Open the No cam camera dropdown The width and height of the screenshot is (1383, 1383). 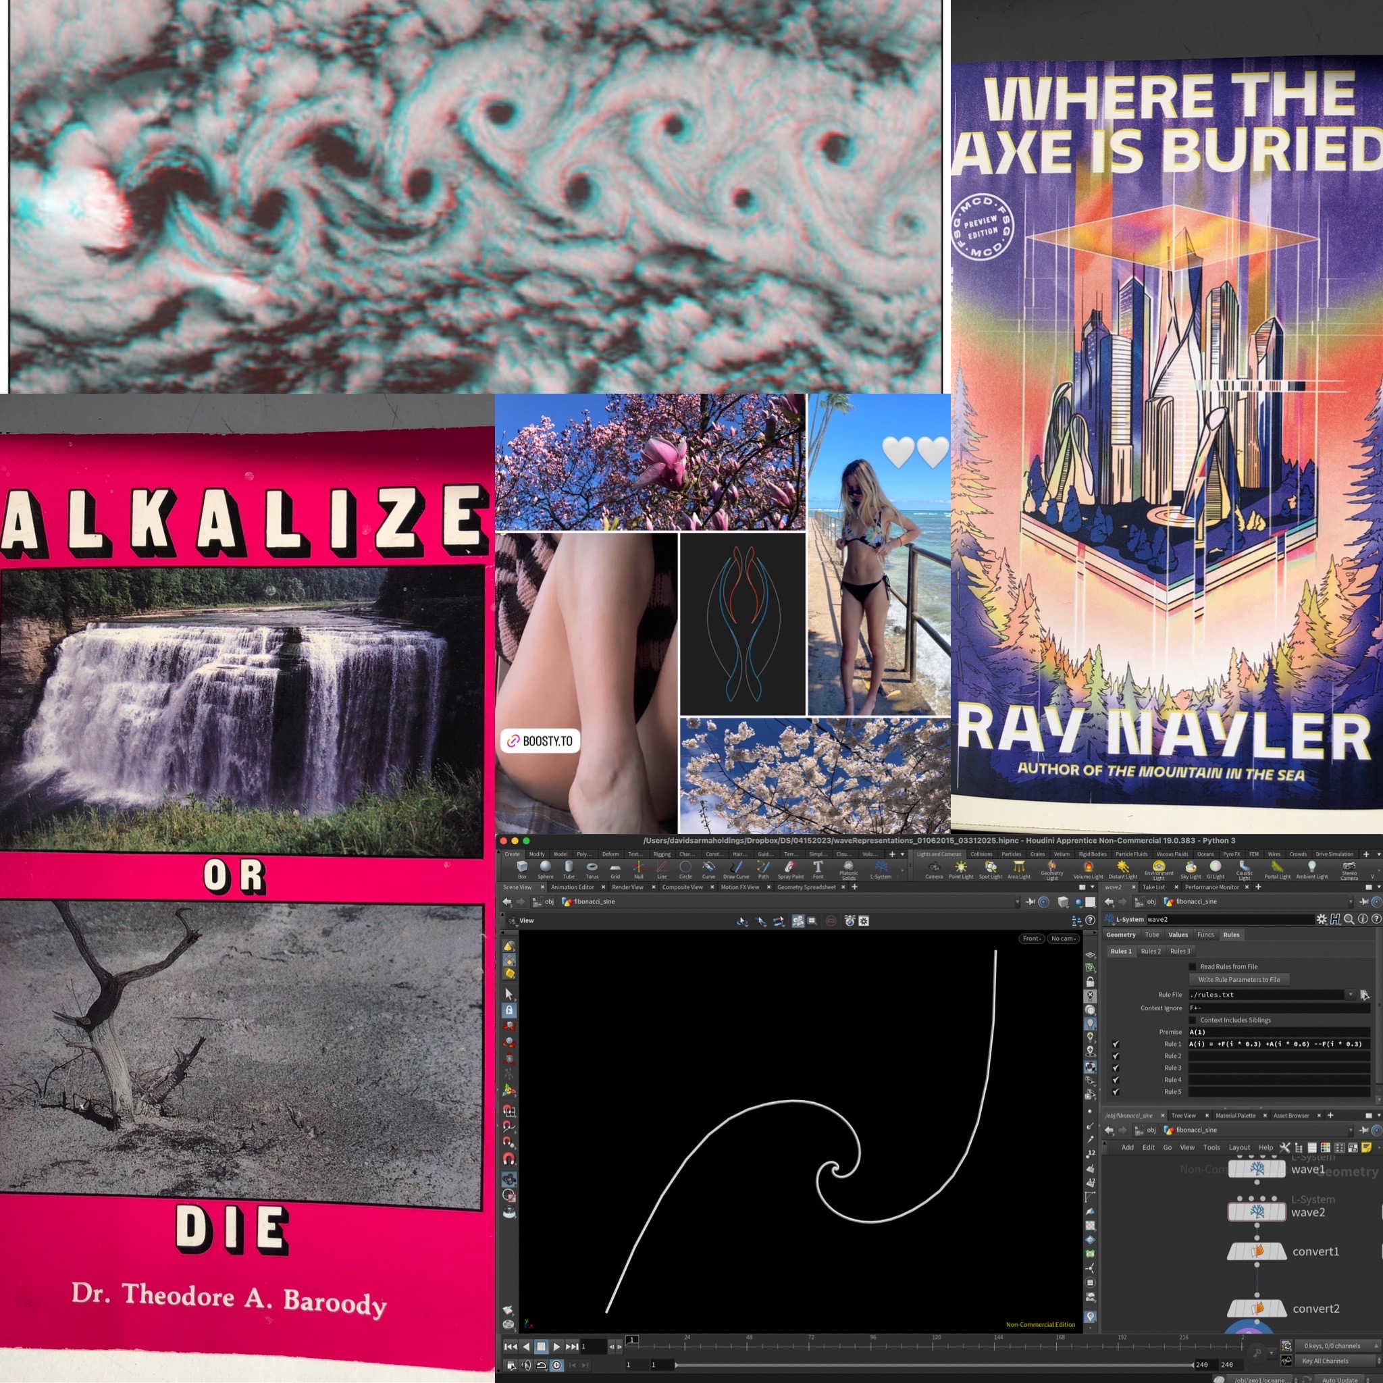[1064, 939]
